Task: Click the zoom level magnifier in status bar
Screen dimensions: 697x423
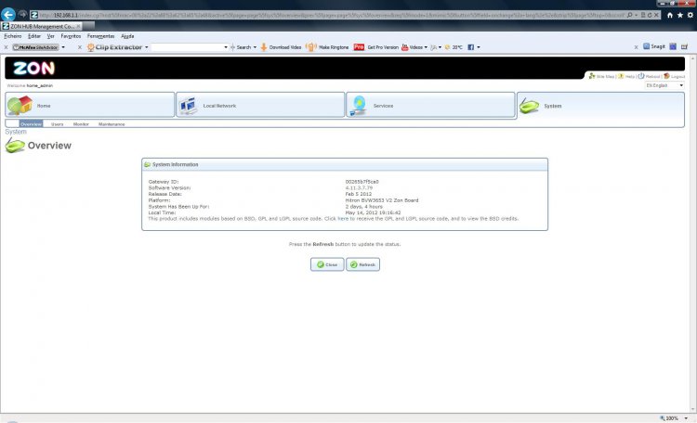Action: point(662,418)
